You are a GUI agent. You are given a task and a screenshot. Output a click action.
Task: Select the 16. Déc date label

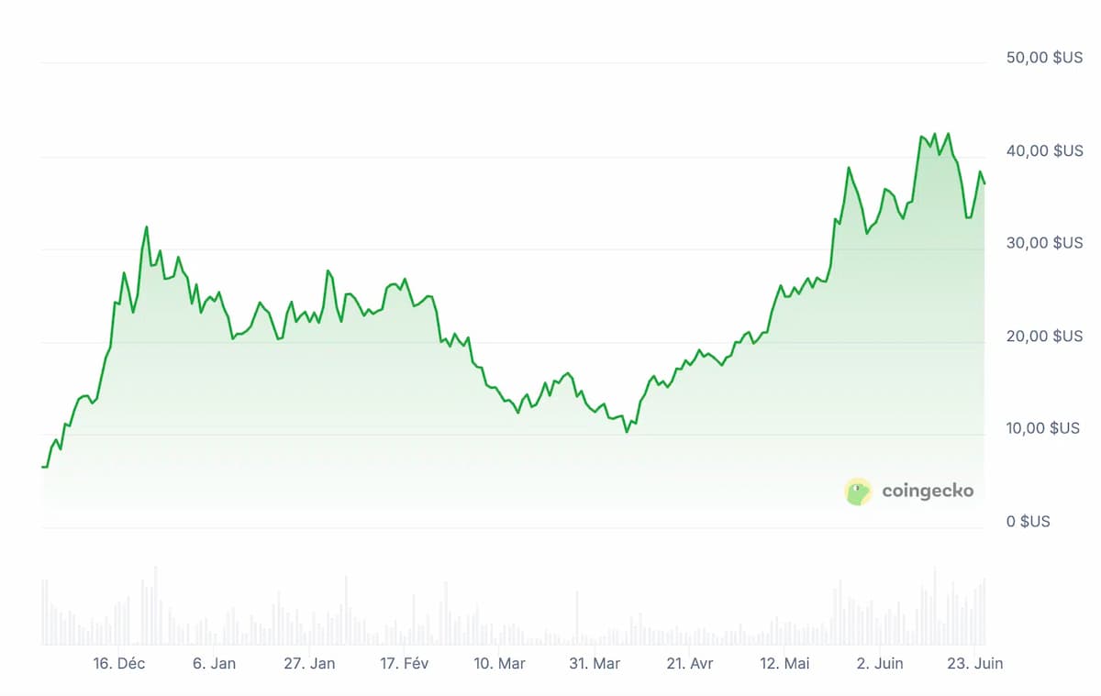(x=118, y=664)
